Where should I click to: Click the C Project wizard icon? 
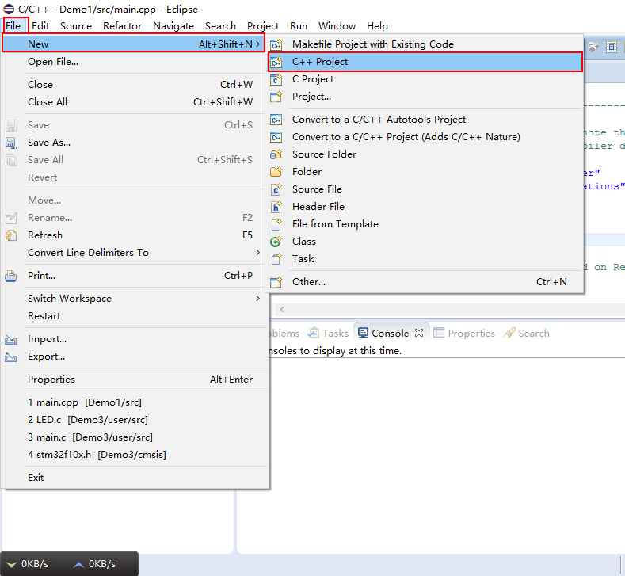tap(276, 79)
